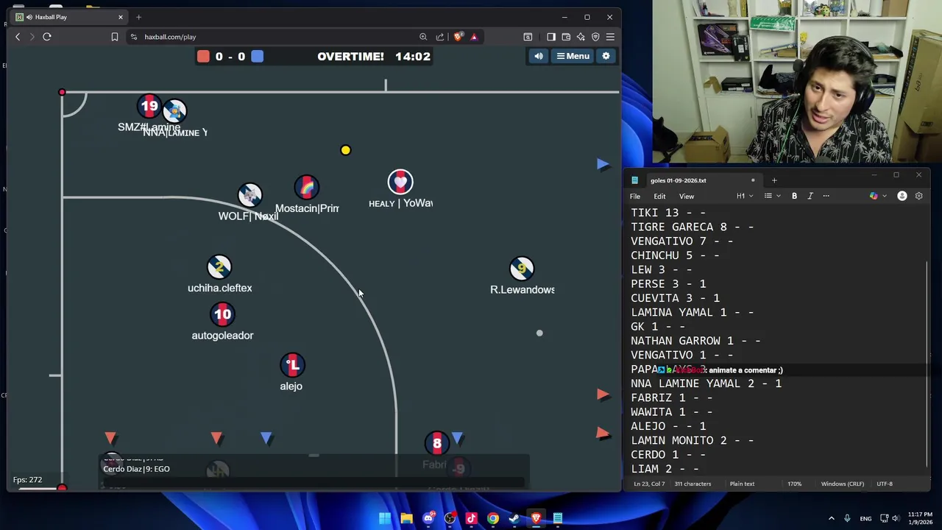Image resolution: width=942 pixels, height=530 pixels.
Task: Click the yellow ball on the pitch
Action: click(346, 150)
